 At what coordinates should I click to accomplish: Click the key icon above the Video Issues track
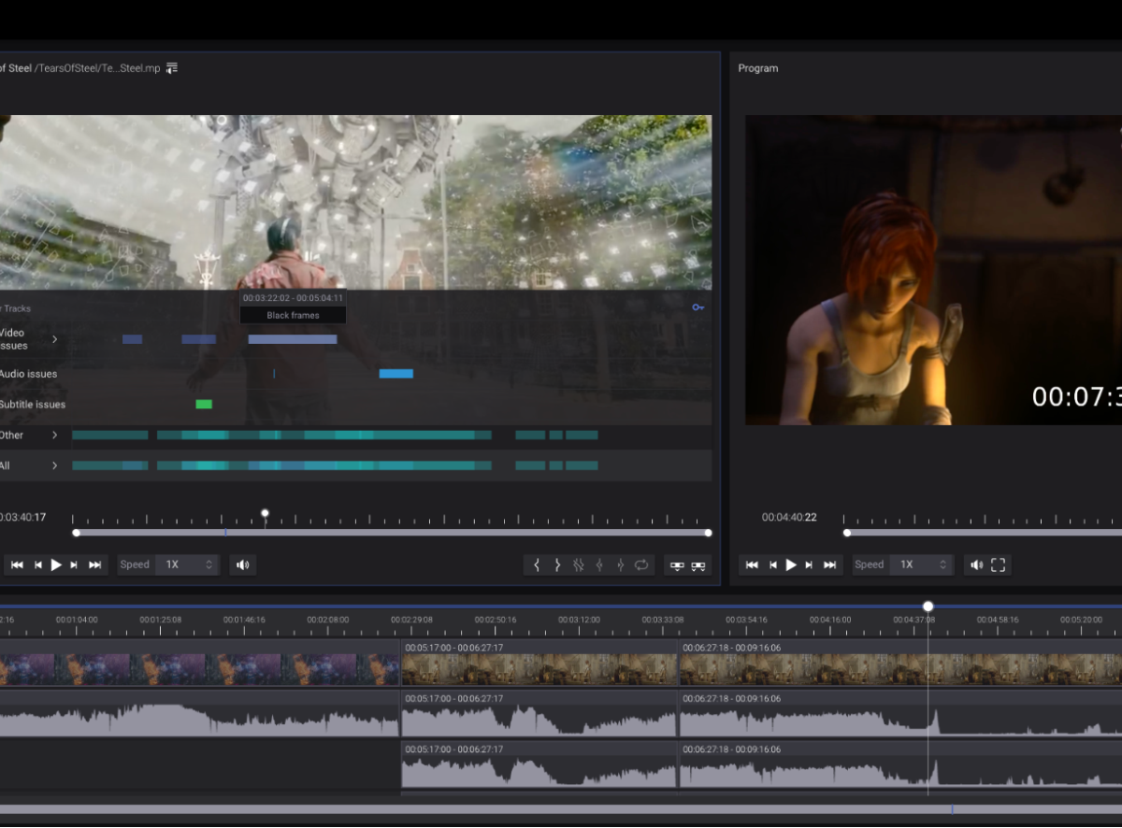coord(698,307)
